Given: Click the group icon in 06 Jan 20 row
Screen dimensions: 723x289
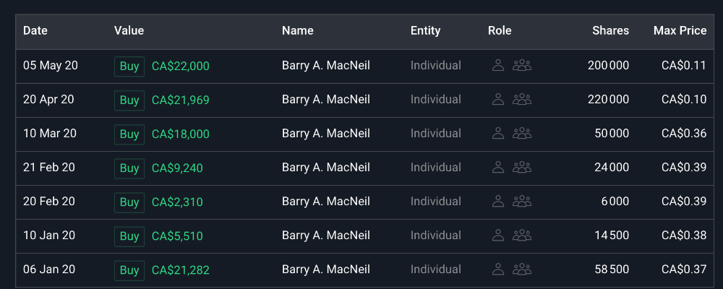Looking at the screenshot, I should tap(522, 269).
